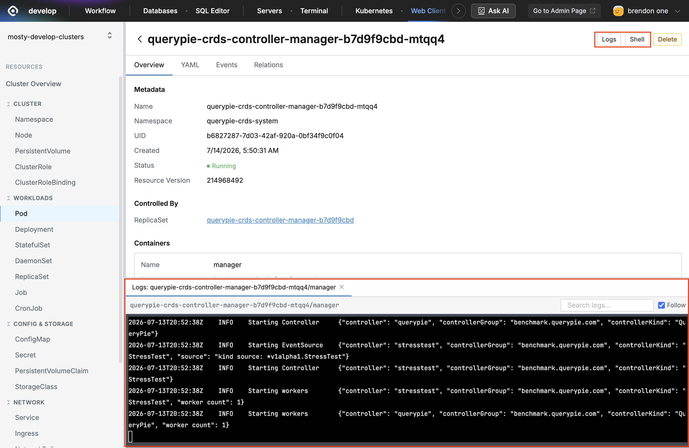689x448 pixels.
Task: Go back using the arrow beside pod name
Action: [x=140, y=39]
